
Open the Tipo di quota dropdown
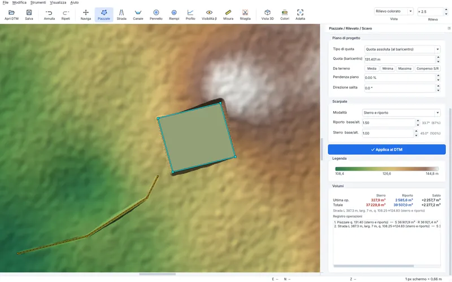pyautogui.click(x=402, y=49)
